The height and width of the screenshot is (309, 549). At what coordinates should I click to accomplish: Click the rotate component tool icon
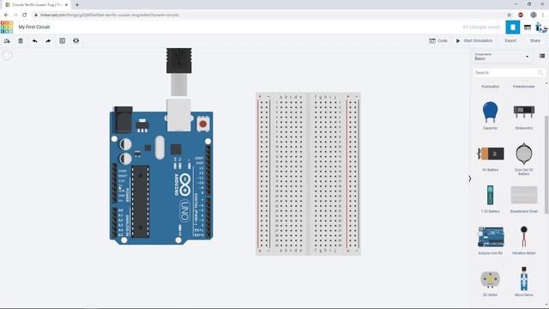pyautogui.click(x=7, y=41)
